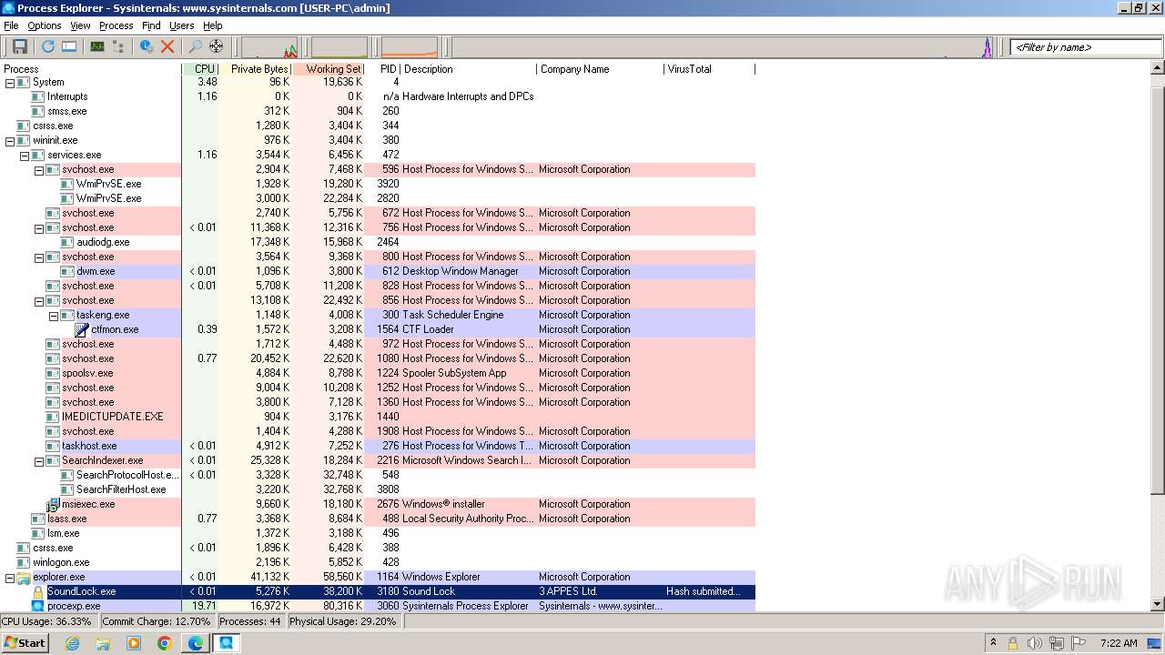The height and width of the screenshot is (655, 1165).
Task: Click SoundLock.exe padlock icon in process list
Action: (x=38, y=591)
